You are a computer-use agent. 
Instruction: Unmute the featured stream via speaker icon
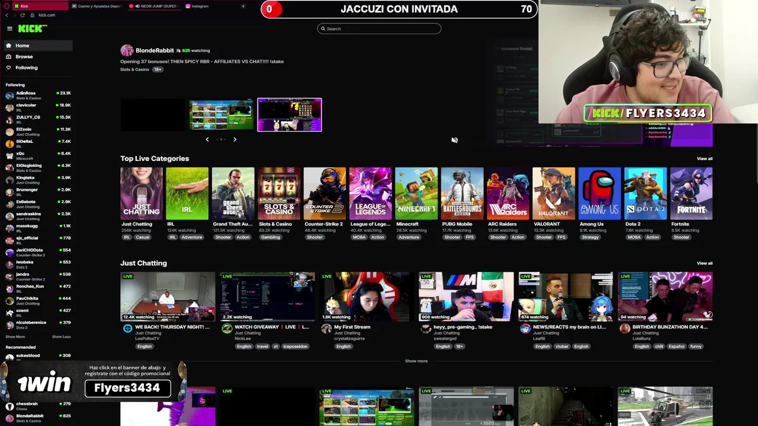click(x=454, y=140)
